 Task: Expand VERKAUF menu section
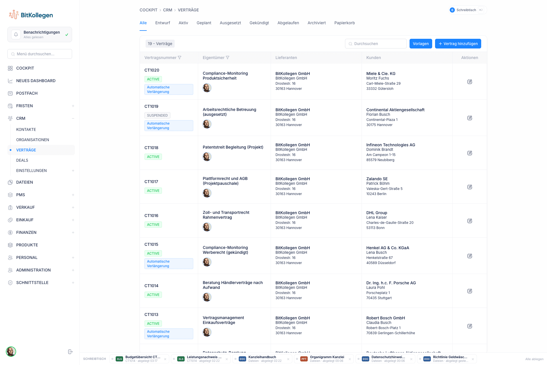(73, 207)
